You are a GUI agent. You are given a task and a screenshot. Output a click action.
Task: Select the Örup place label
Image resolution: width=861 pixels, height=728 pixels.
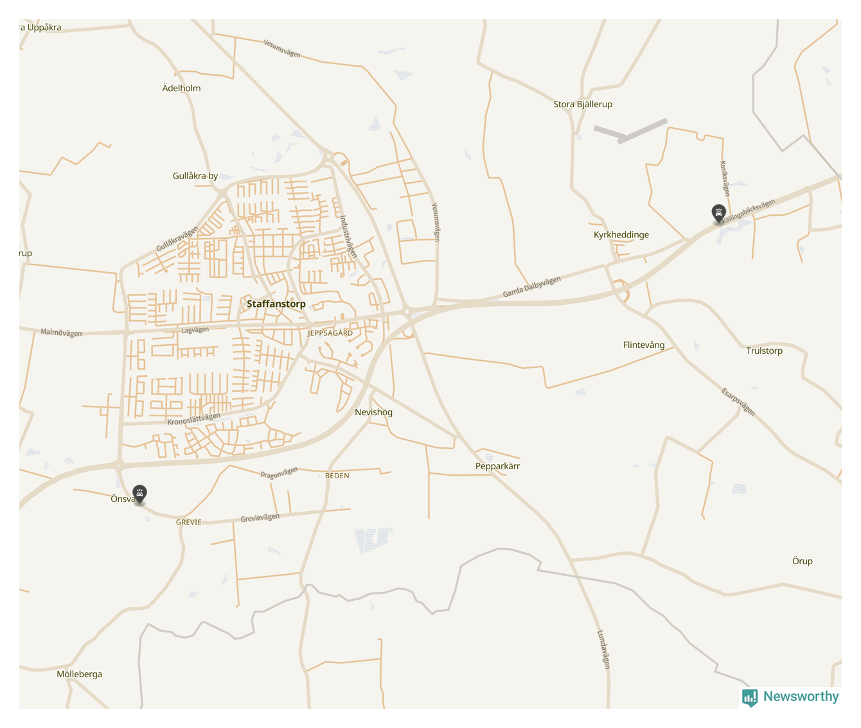[802, 561]
